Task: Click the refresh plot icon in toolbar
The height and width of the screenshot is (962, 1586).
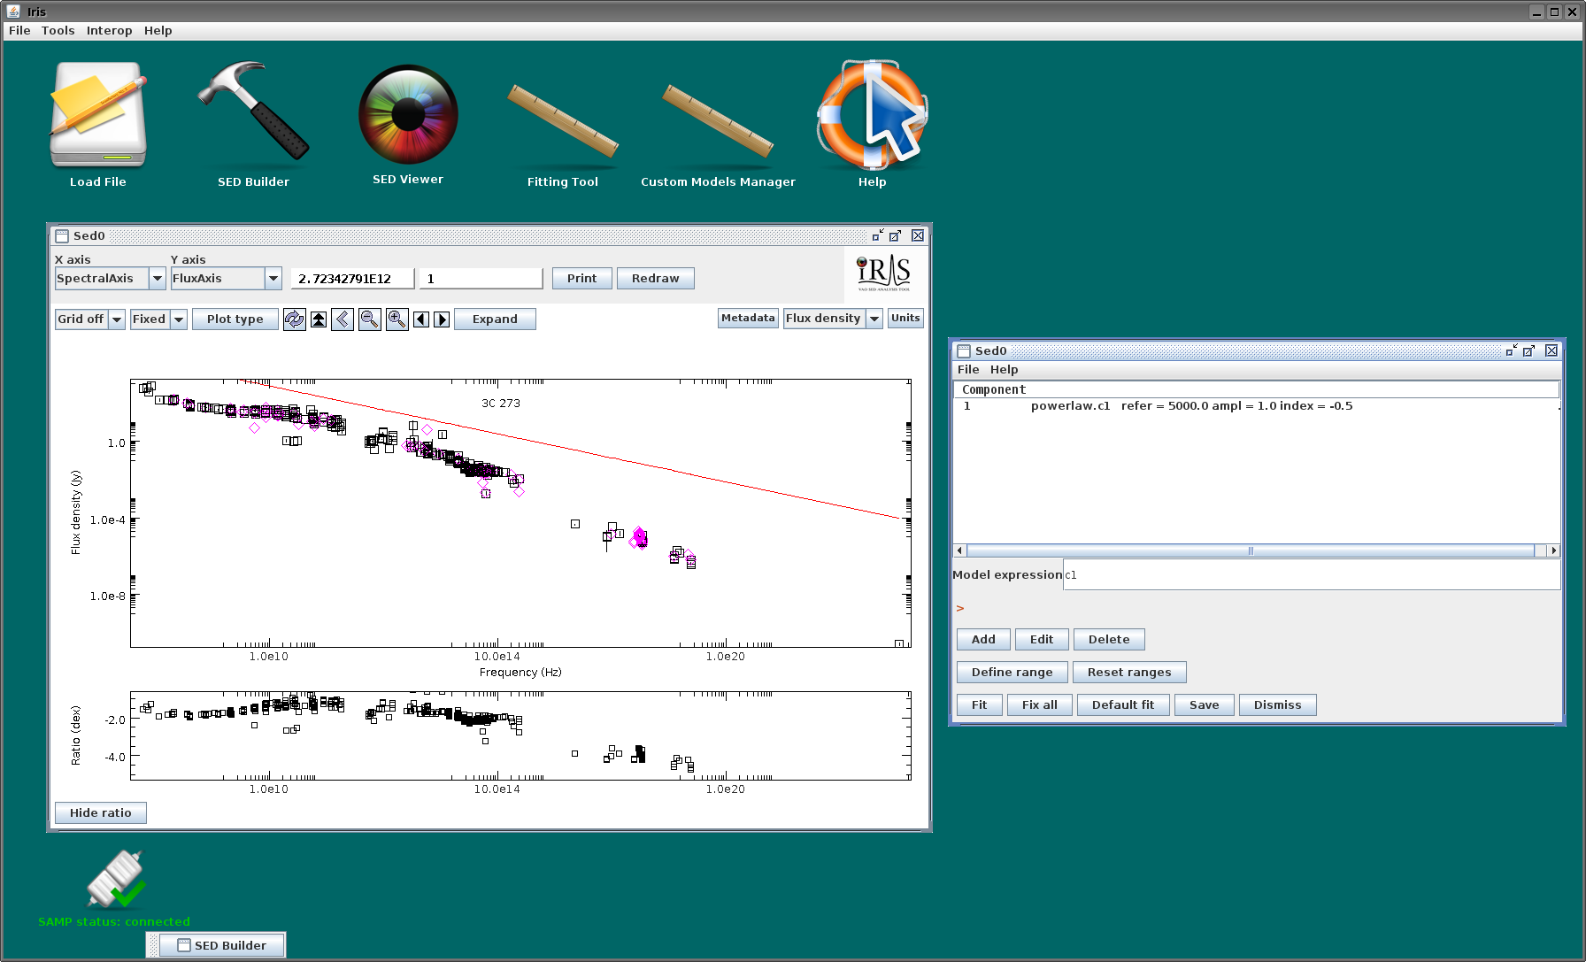Action: point(295,319)
